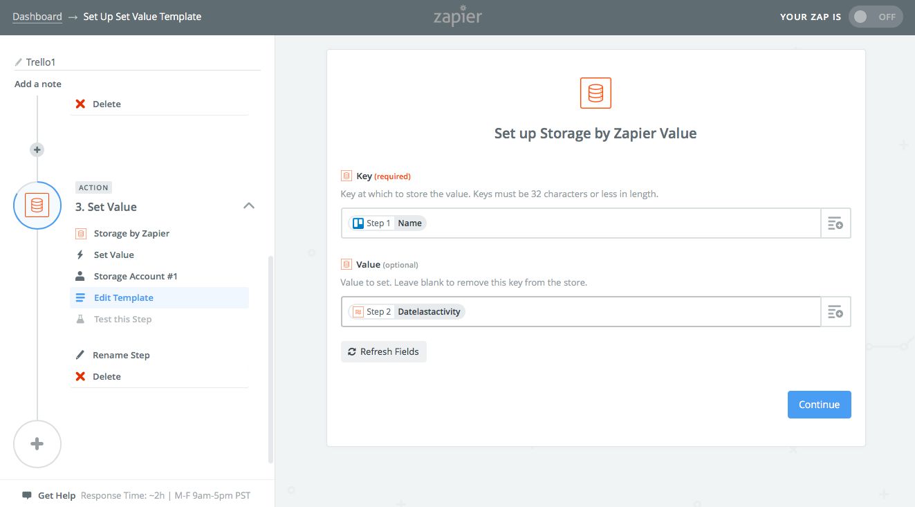Collapse the Set Value step chevron
The image size is (915, 507).
tap(249, 206)
